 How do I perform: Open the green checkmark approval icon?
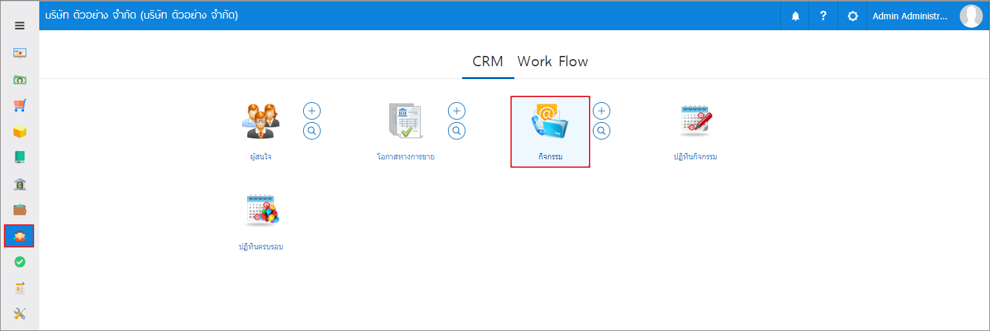pos(19,262)
